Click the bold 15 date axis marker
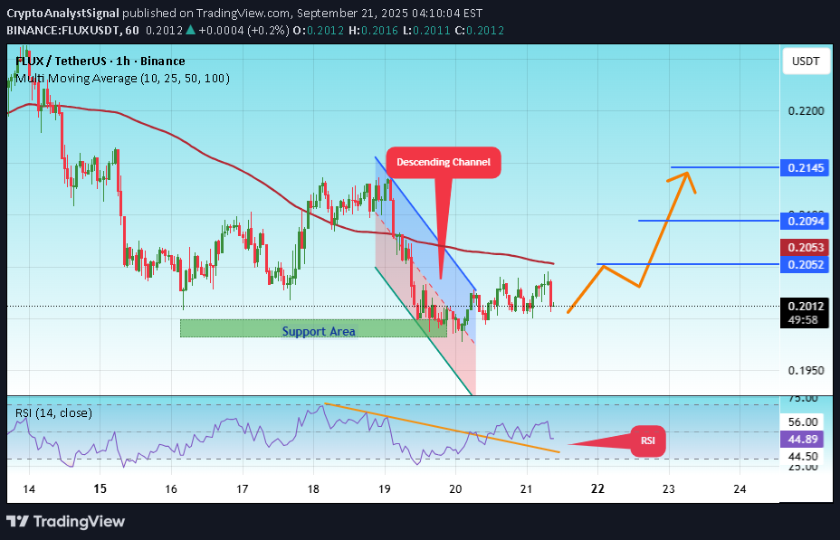Screen dimensions: 840x540 tap(100, 488)
